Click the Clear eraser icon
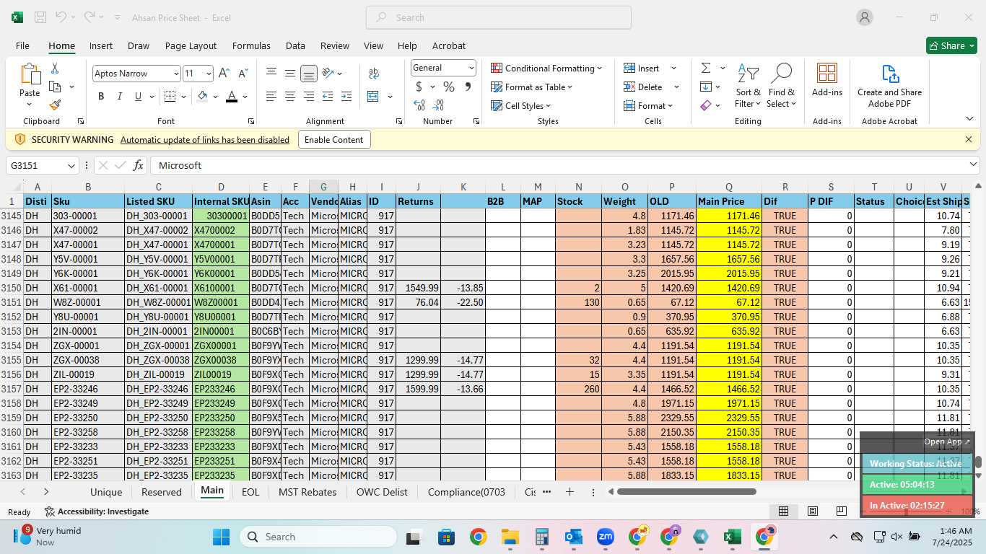The height and width of the screenshot is (554, 986). [706, 105]
